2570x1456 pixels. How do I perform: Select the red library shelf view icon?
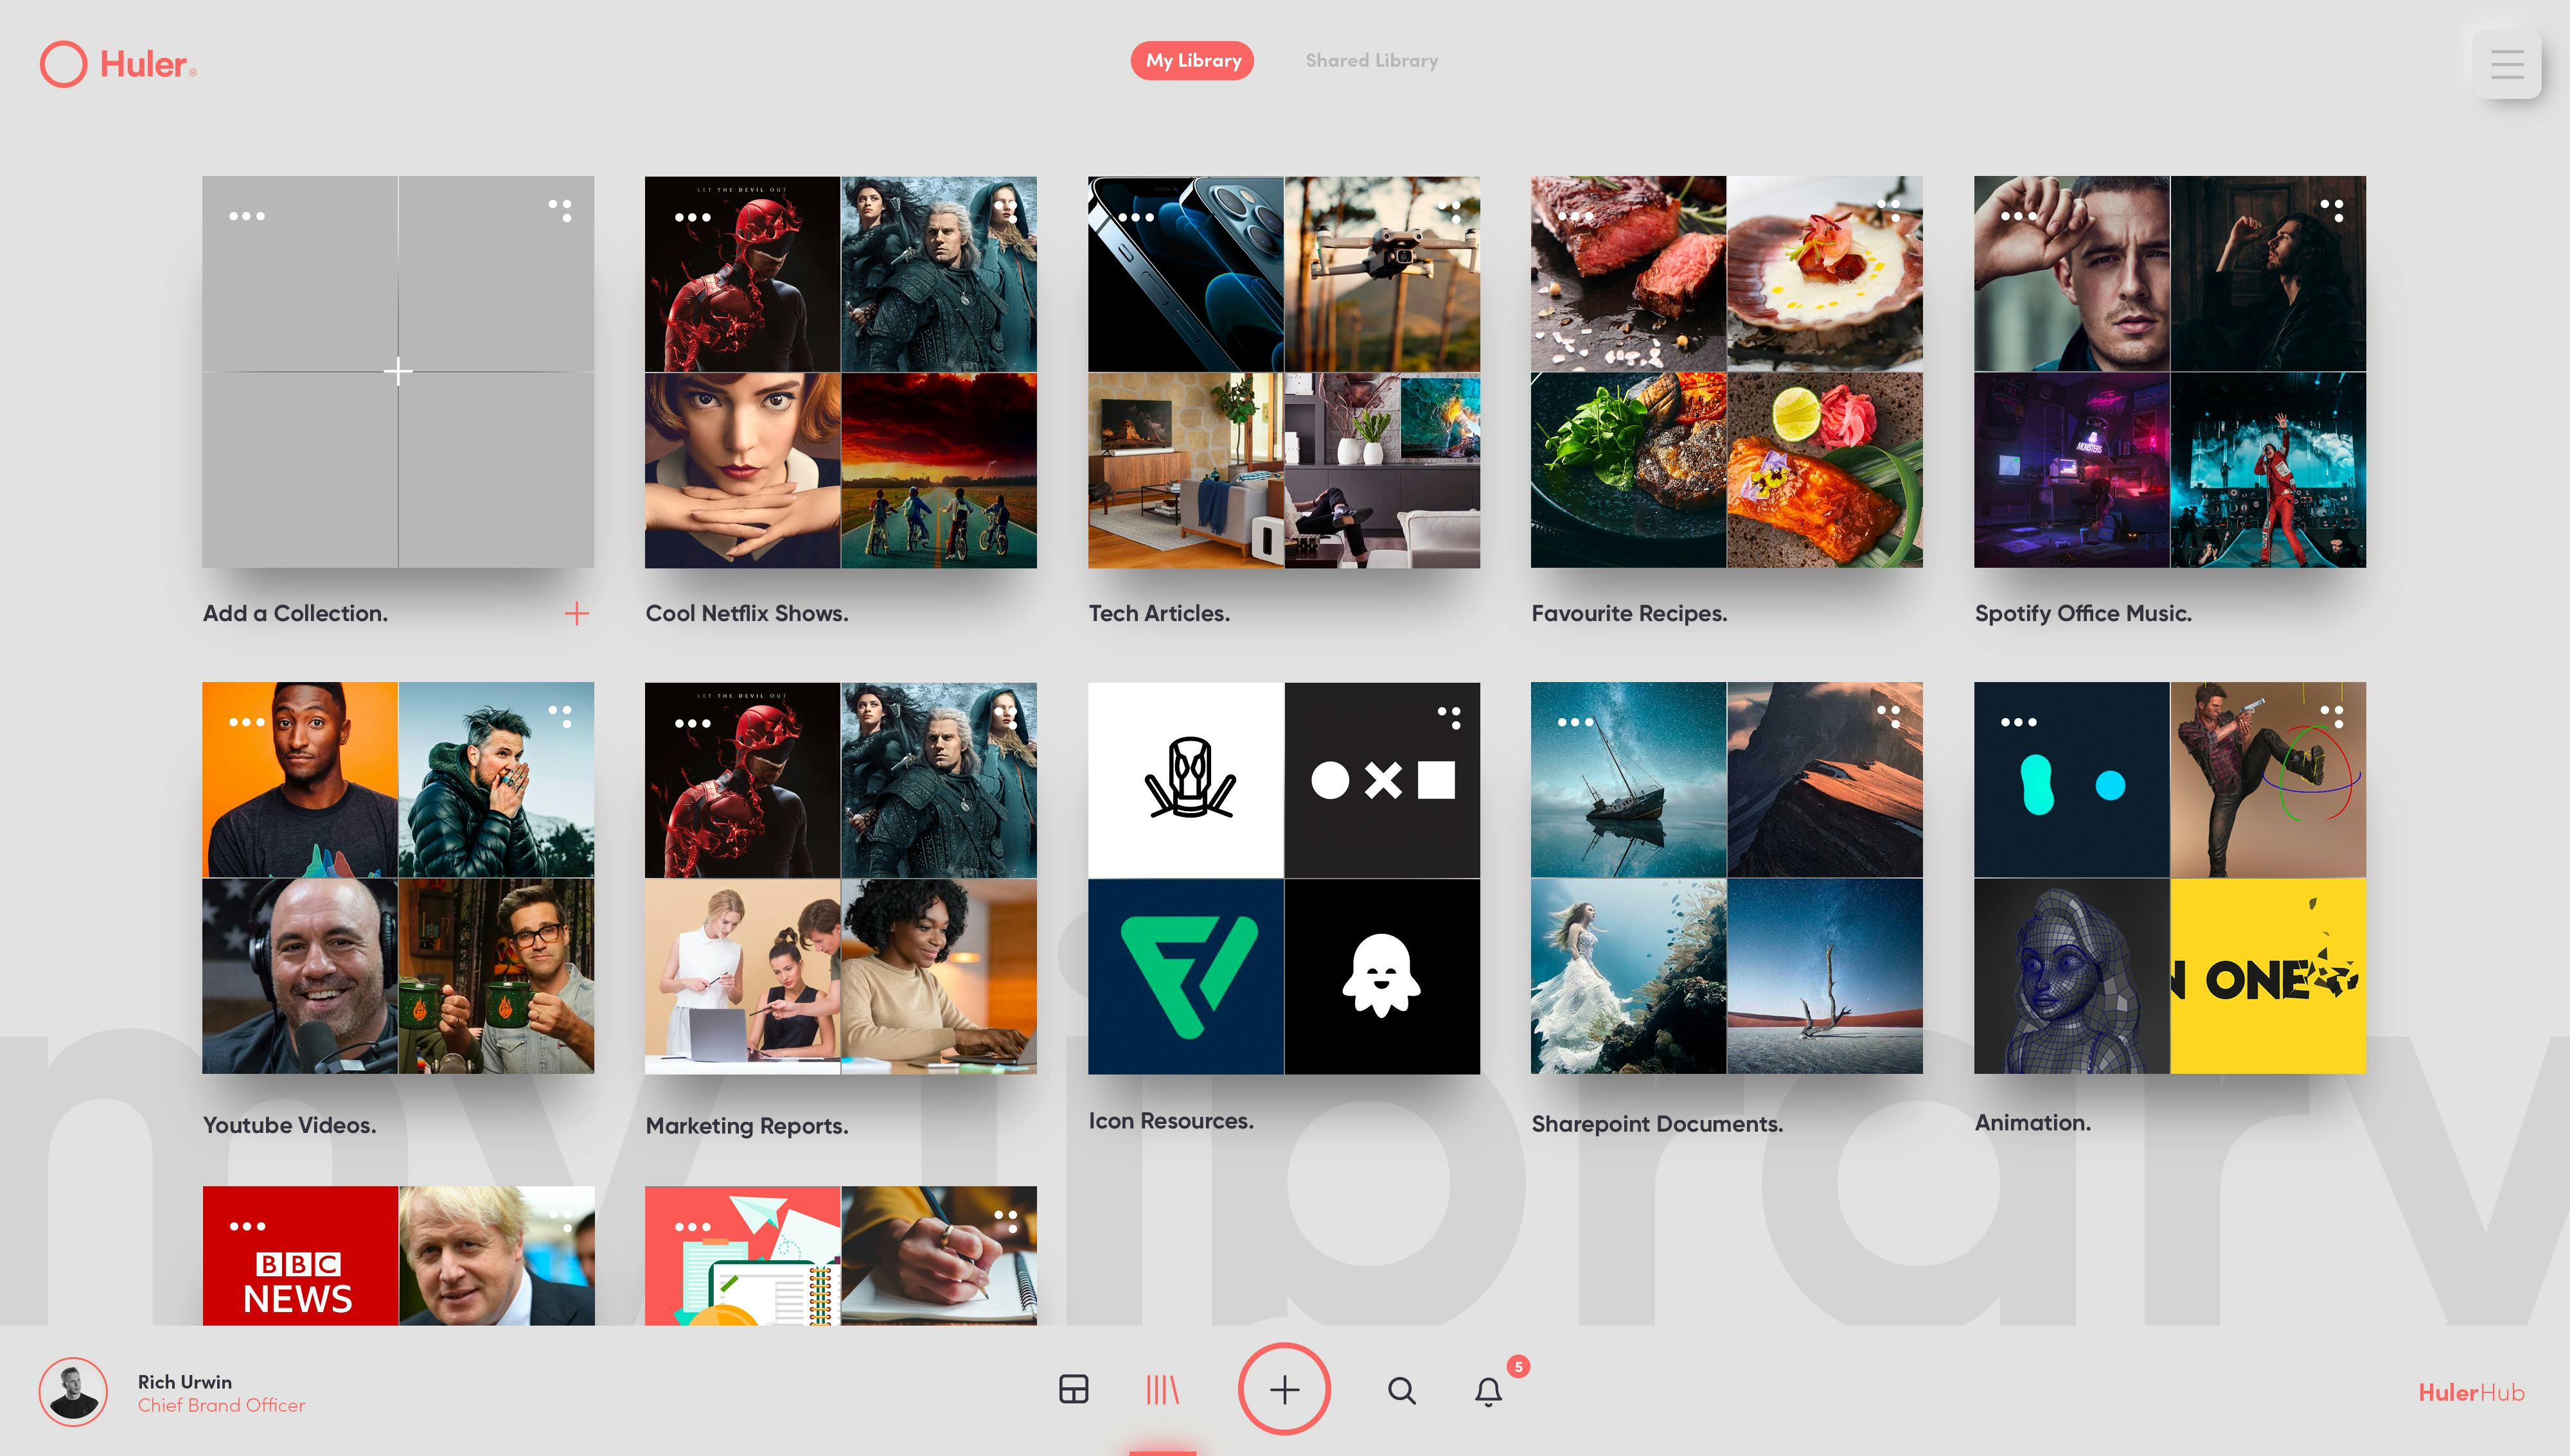1162,1390
